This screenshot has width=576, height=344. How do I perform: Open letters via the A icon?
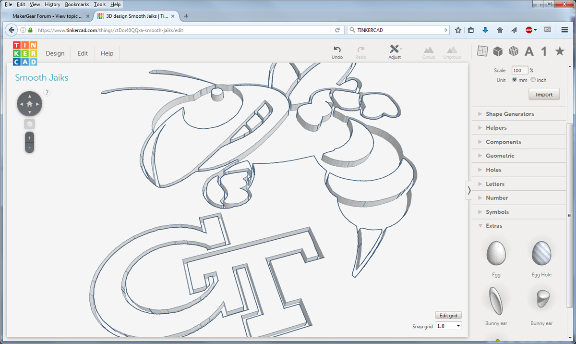coord(529,51)
